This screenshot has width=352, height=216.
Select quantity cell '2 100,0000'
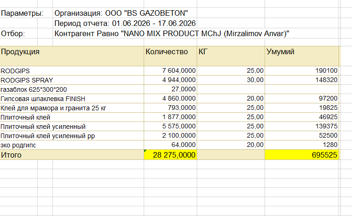[x=170, y=136]
